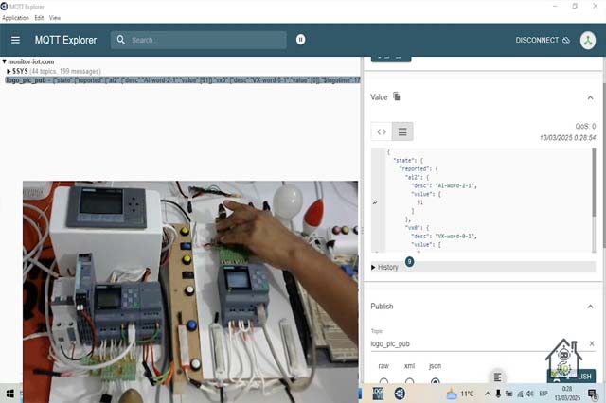Click the green connection avatar icon
The height and width of the screenshot is (403, 606).
[586, 40]
